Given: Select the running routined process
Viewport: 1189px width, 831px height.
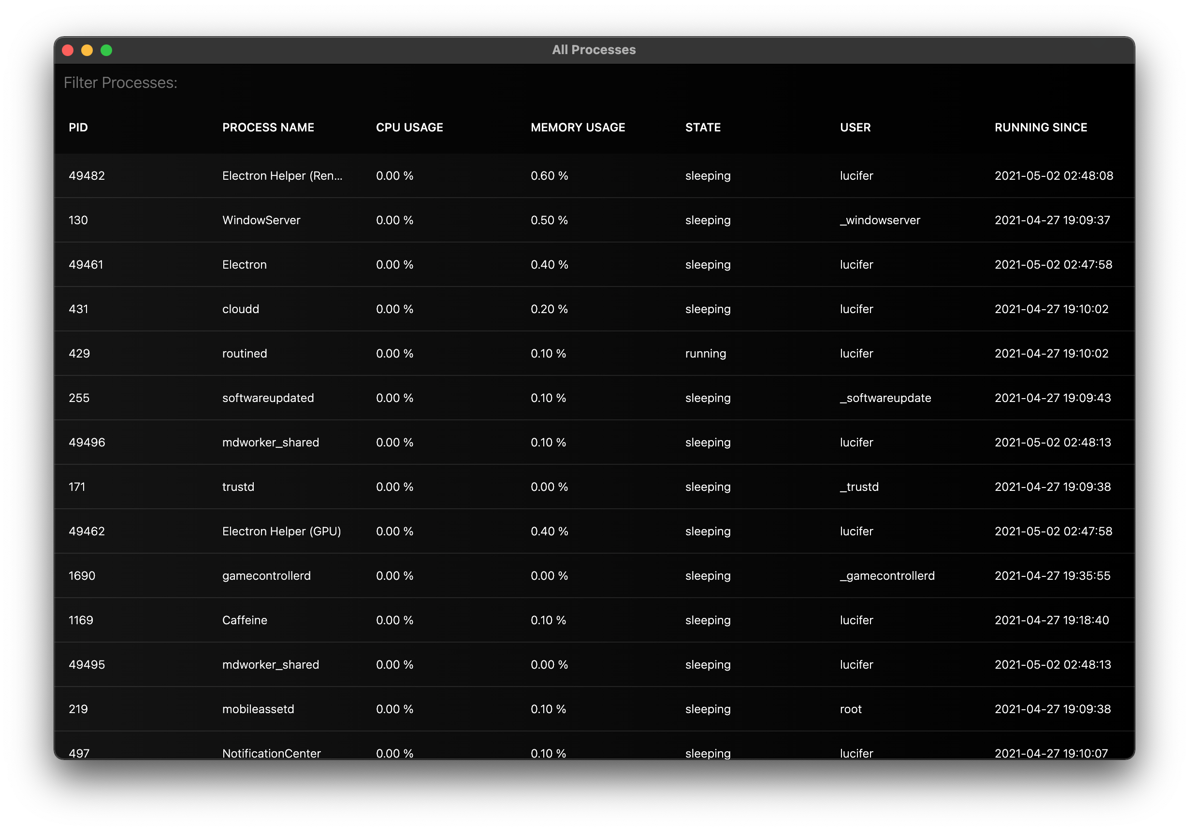Looking at the screenshot, I should tap(594, 354).
